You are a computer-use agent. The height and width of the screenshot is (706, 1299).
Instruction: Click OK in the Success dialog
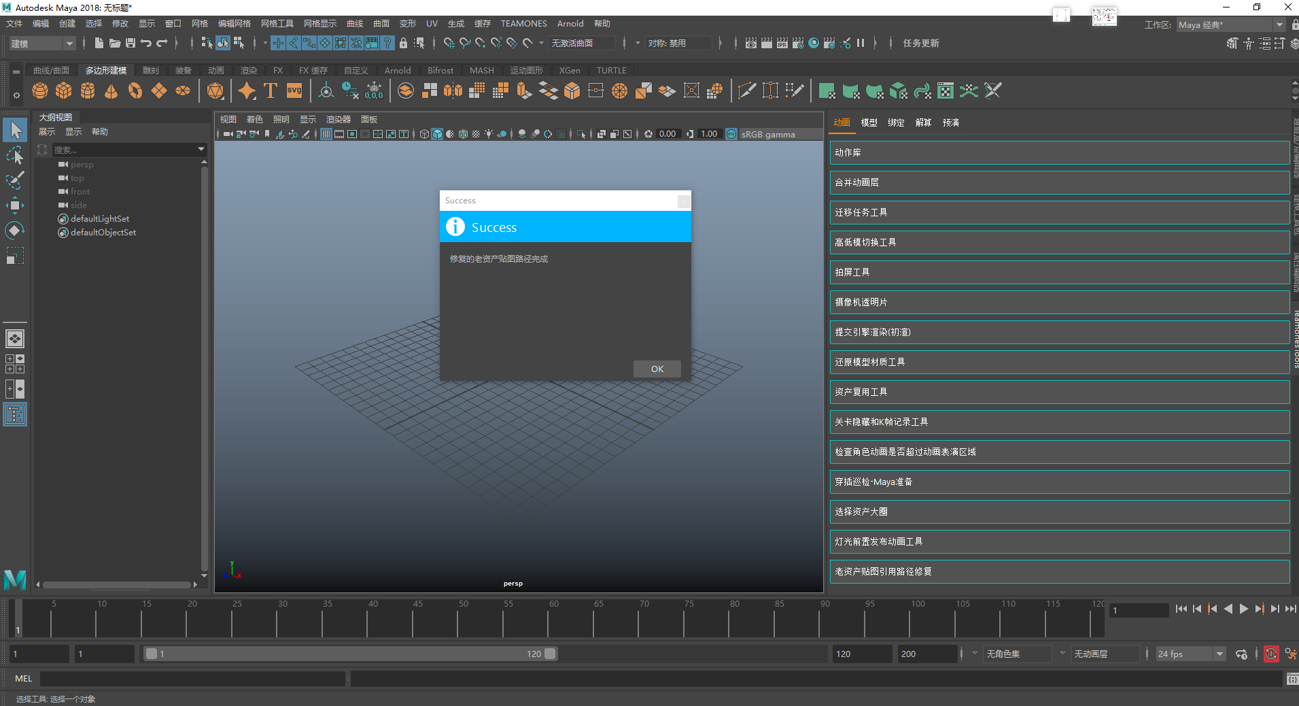[x=657, y=369]
